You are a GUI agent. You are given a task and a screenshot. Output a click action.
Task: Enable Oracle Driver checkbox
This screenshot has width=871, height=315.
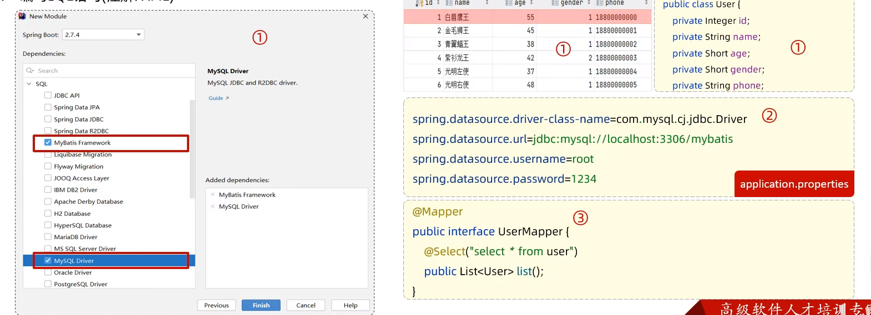pos(48,272)
